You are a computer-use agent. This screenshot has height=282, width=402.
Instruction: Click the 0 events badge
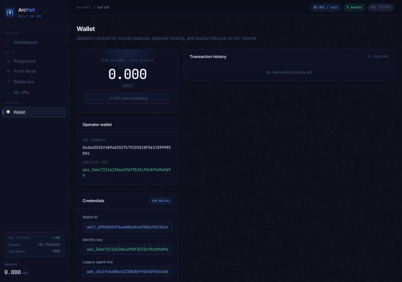point(354,8)
